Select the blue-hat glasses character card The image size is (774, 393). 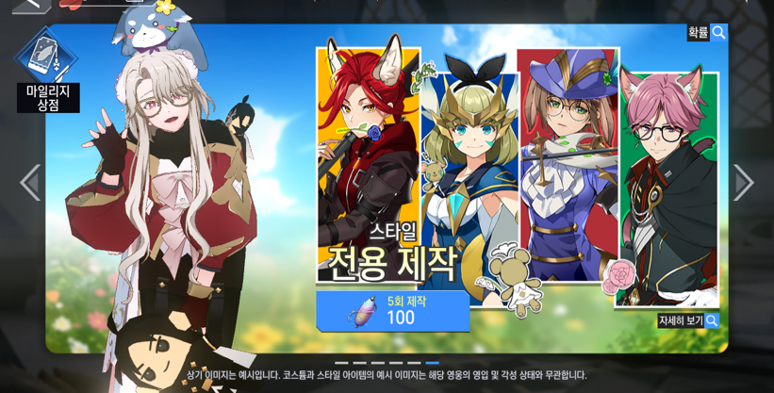pos(568,165)
